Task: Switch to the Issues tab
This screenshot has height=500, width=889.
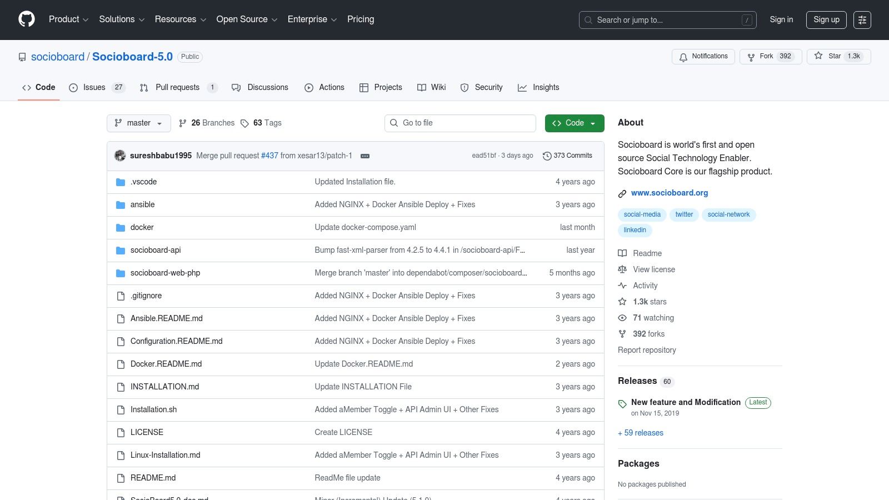Action: (x=97, y=88)
